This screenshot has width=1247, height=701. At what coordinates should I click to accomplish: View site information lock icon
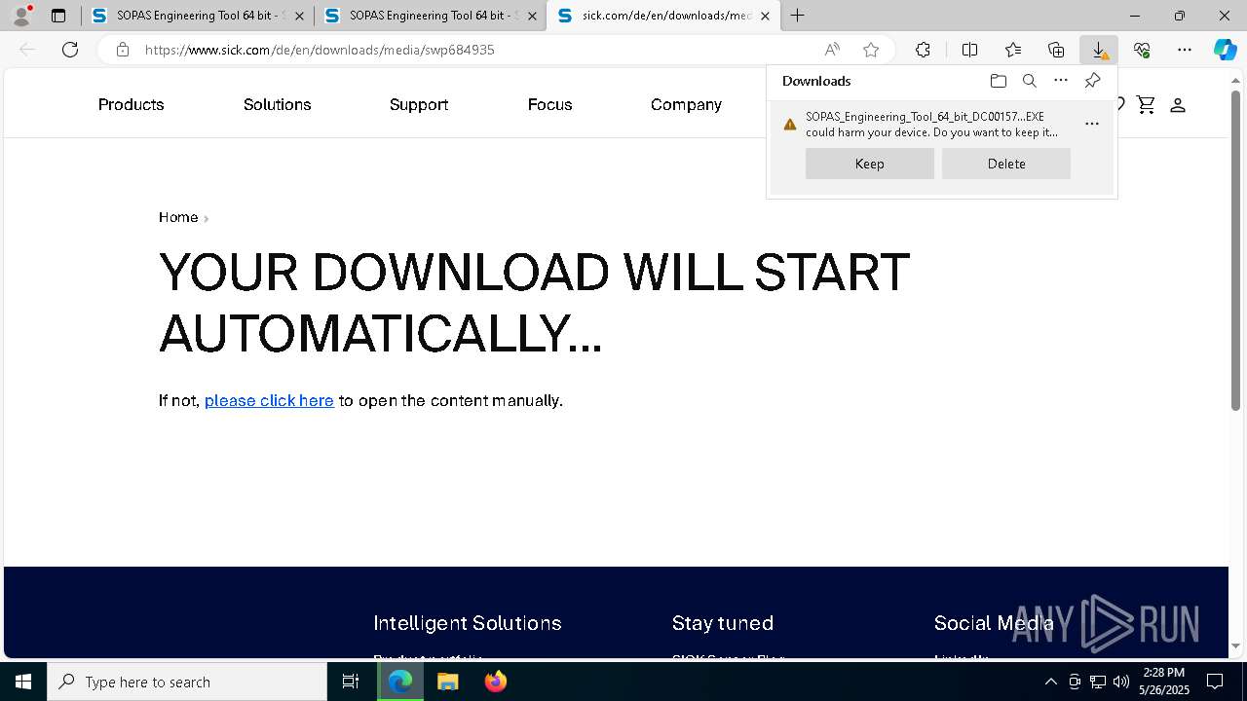[x=123, y=50]
